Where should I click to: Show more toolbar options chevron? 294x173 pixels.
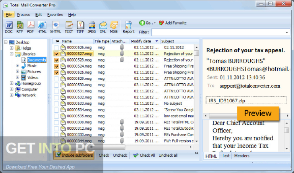(196, 153)
